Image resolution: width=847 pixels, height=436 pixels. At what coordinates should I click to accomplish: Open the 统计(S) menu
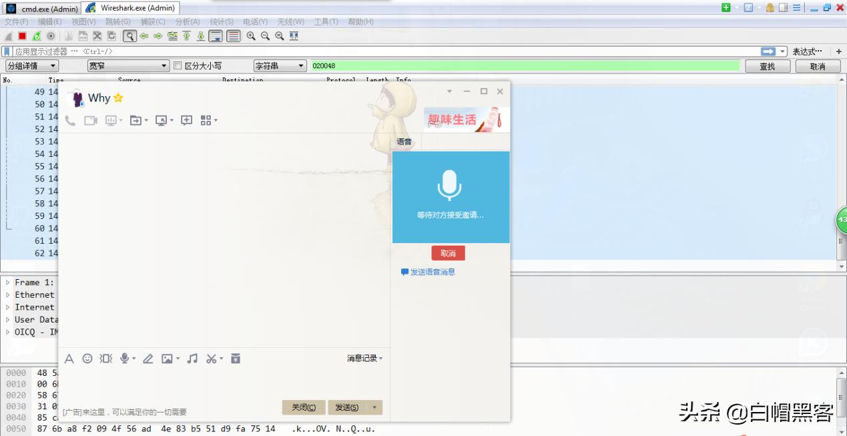(x=221, y=21)
